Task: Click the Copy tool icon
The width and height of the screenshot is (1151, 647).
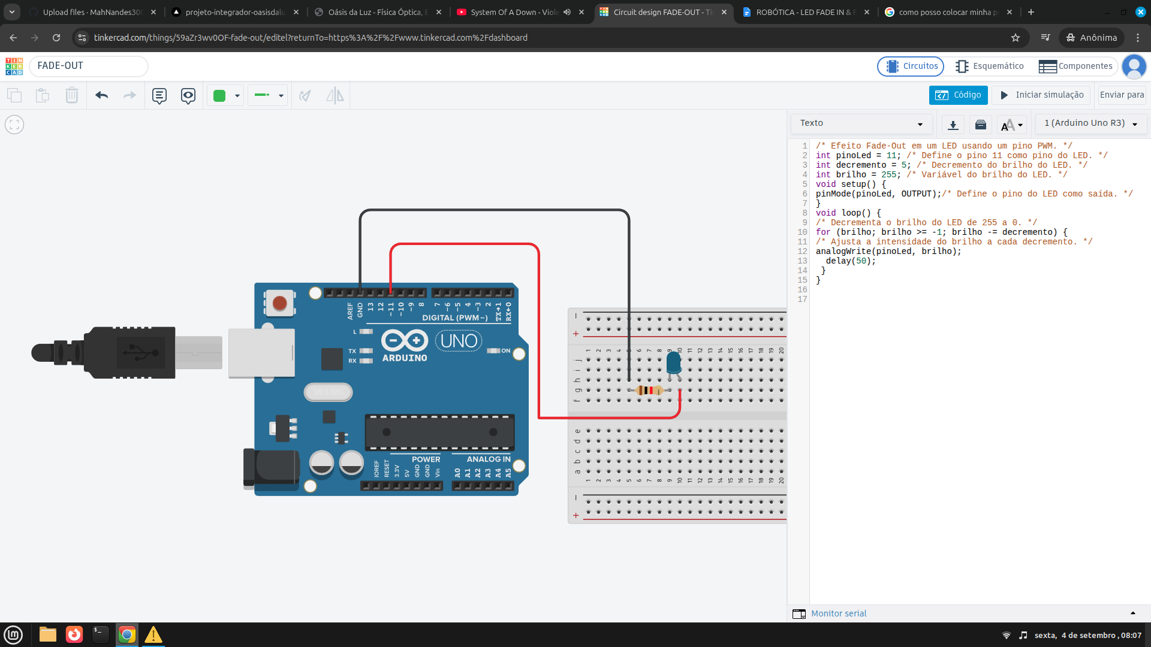Action: coord(14,95)
